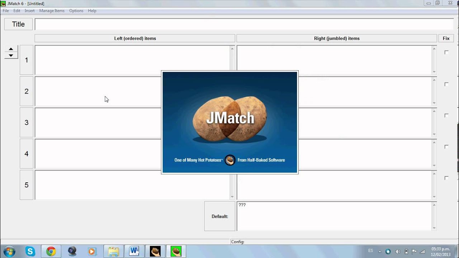Open the Options menu
The image size is (459, 258).
[76, 11]
